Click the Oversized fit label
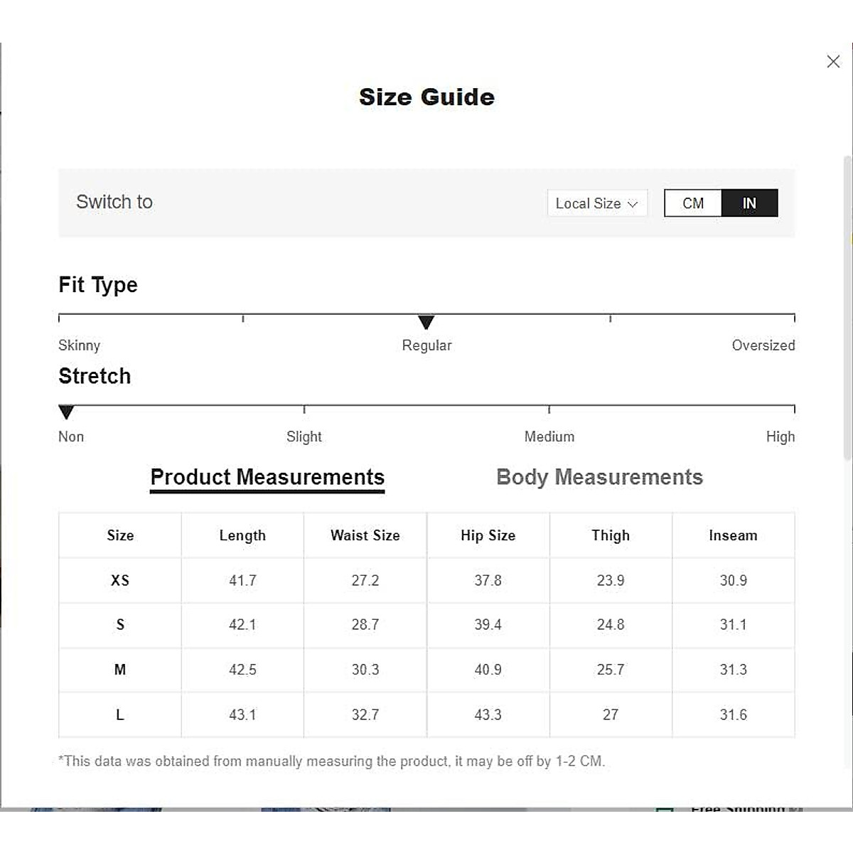 (763, 345)
